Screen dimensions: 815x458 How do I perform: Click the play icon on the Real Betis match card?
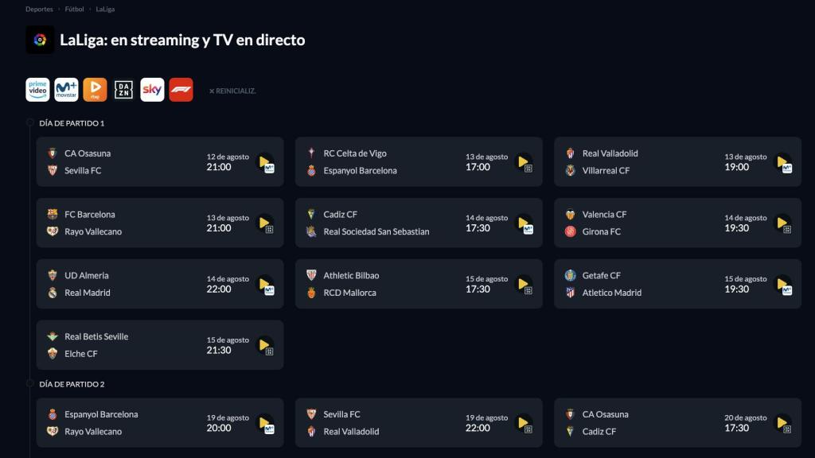pyautogui.click(x=264, y=343)
